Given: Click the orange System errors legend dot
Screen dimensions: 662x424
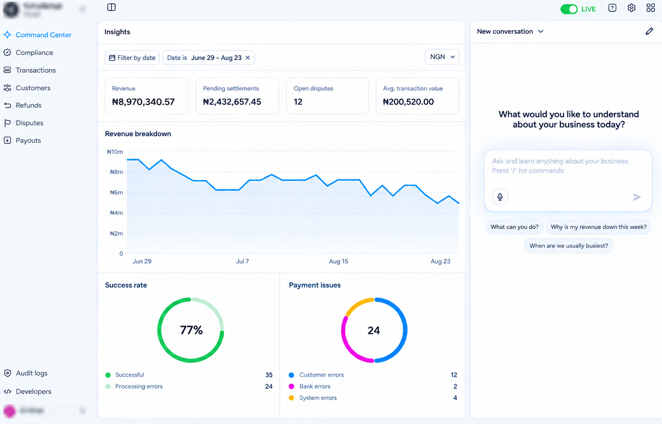Looking at the screenshot, I should [291, 398].
